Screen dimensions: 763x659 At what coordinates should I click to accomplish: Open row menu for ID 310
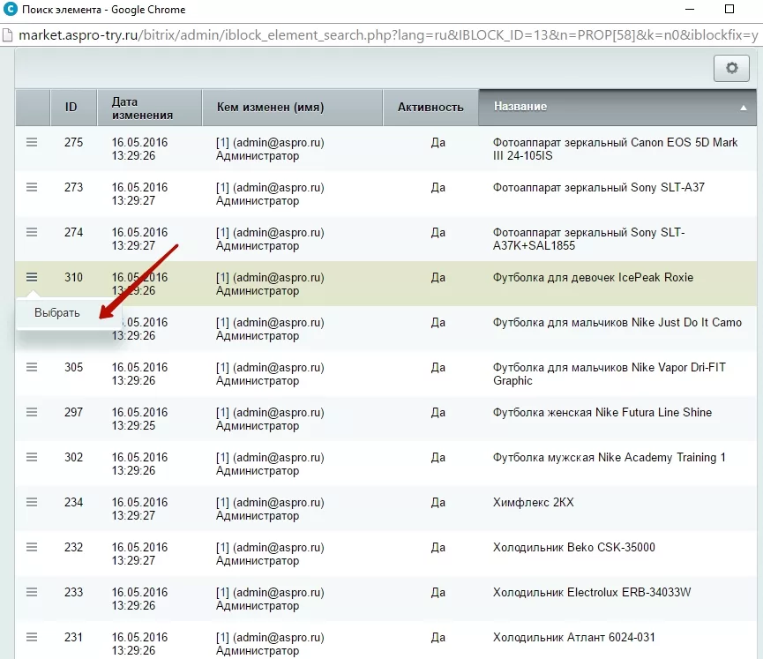[32, 277]
